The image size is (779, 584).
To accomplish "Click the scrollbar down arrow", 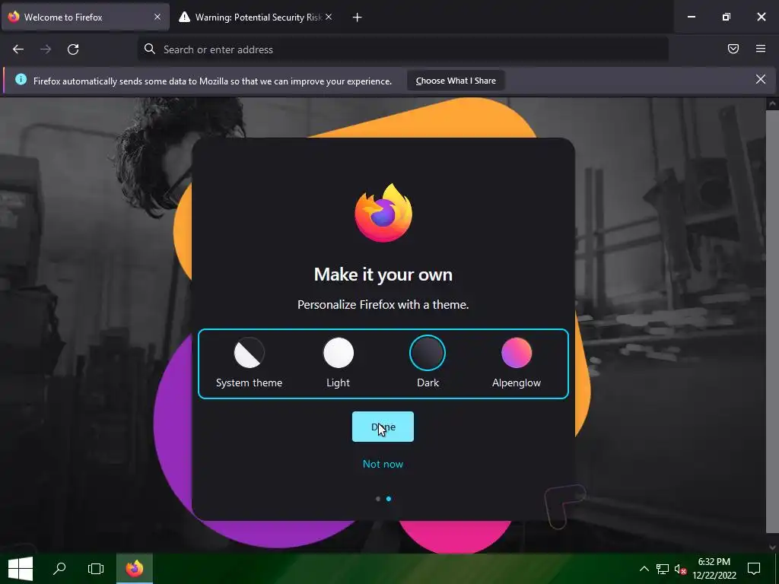I will [x=772, y=547].
